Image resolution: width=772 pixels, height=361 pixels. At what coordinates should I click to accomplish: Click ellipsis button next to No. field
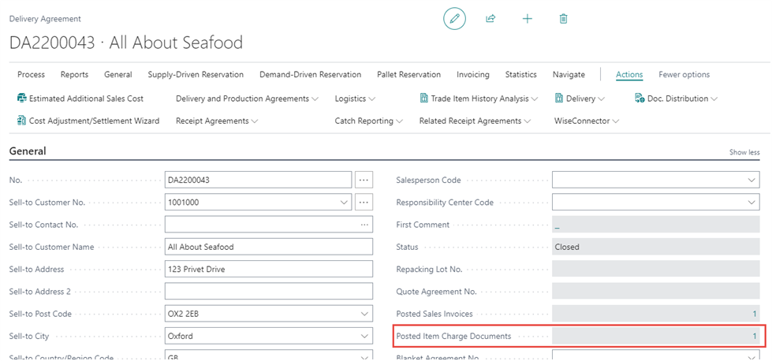[x=363, y=180]
